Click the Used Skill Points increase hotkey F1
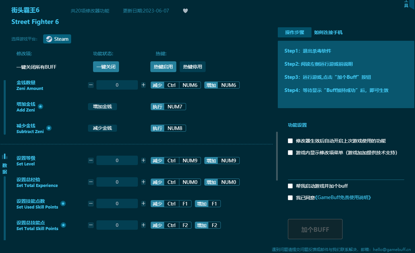415x253 pixels. pos(208,204)
